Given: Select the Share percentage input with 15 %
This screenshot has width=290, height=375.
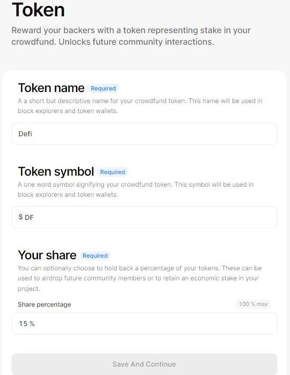Looking at the screenshot, I should (144, 323).
